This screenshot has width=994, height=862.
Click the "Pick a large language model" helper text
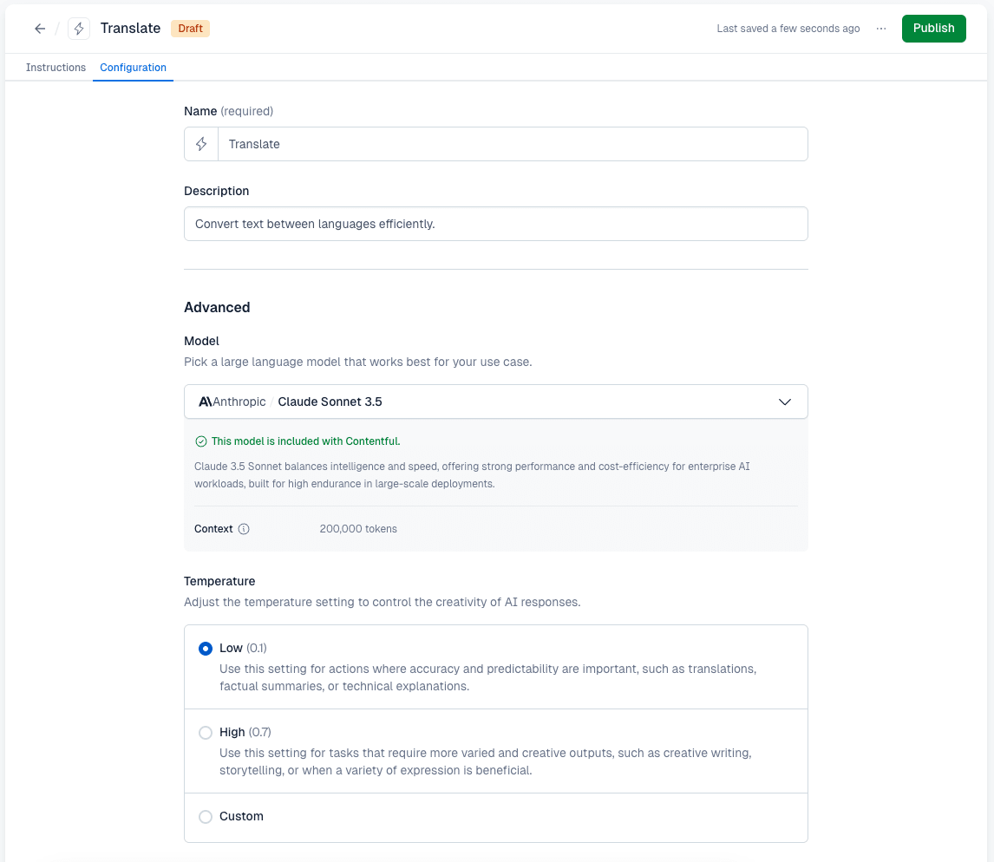(x=357, y=362)
